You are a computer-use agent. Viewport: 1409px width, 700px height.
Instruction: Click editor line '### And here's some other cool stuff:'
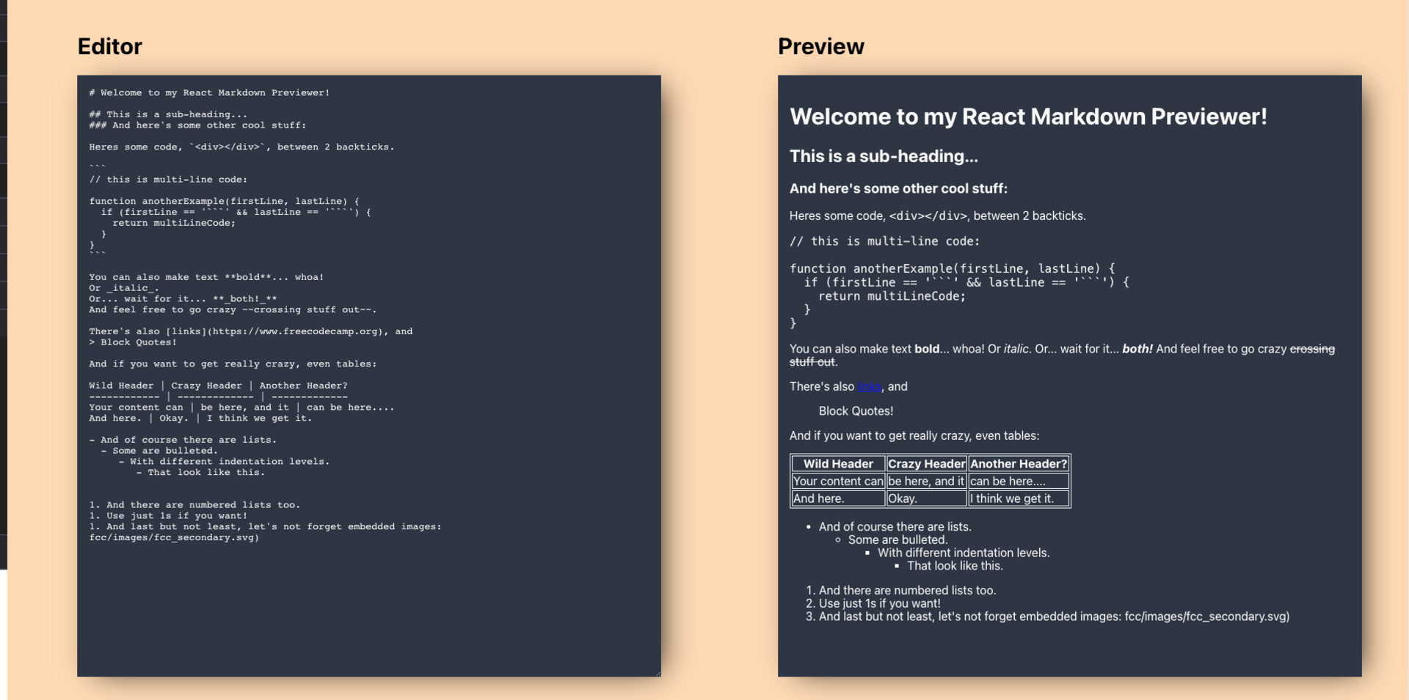pos(197,125)
